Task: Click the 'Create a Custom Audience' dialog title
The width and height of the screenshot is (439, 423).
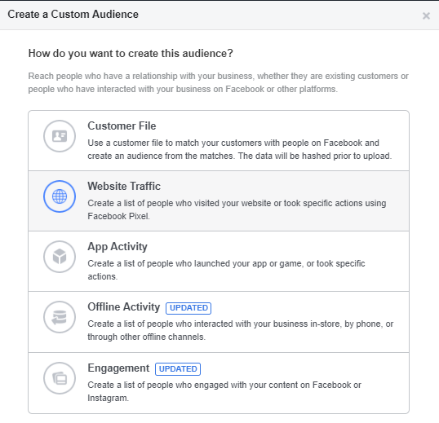Action: [73, 14]
